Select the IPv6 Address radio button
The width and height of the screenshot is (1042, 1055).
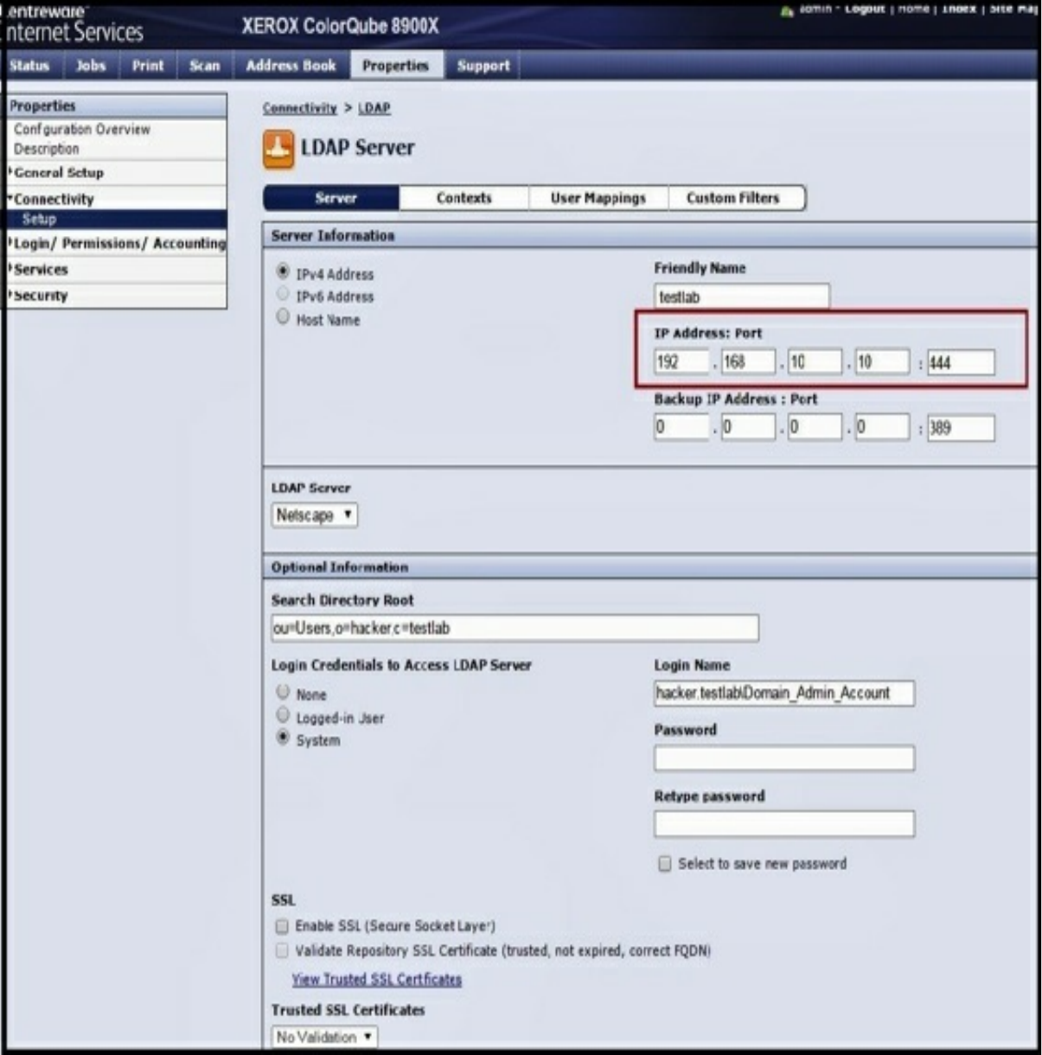coord(283,294)
